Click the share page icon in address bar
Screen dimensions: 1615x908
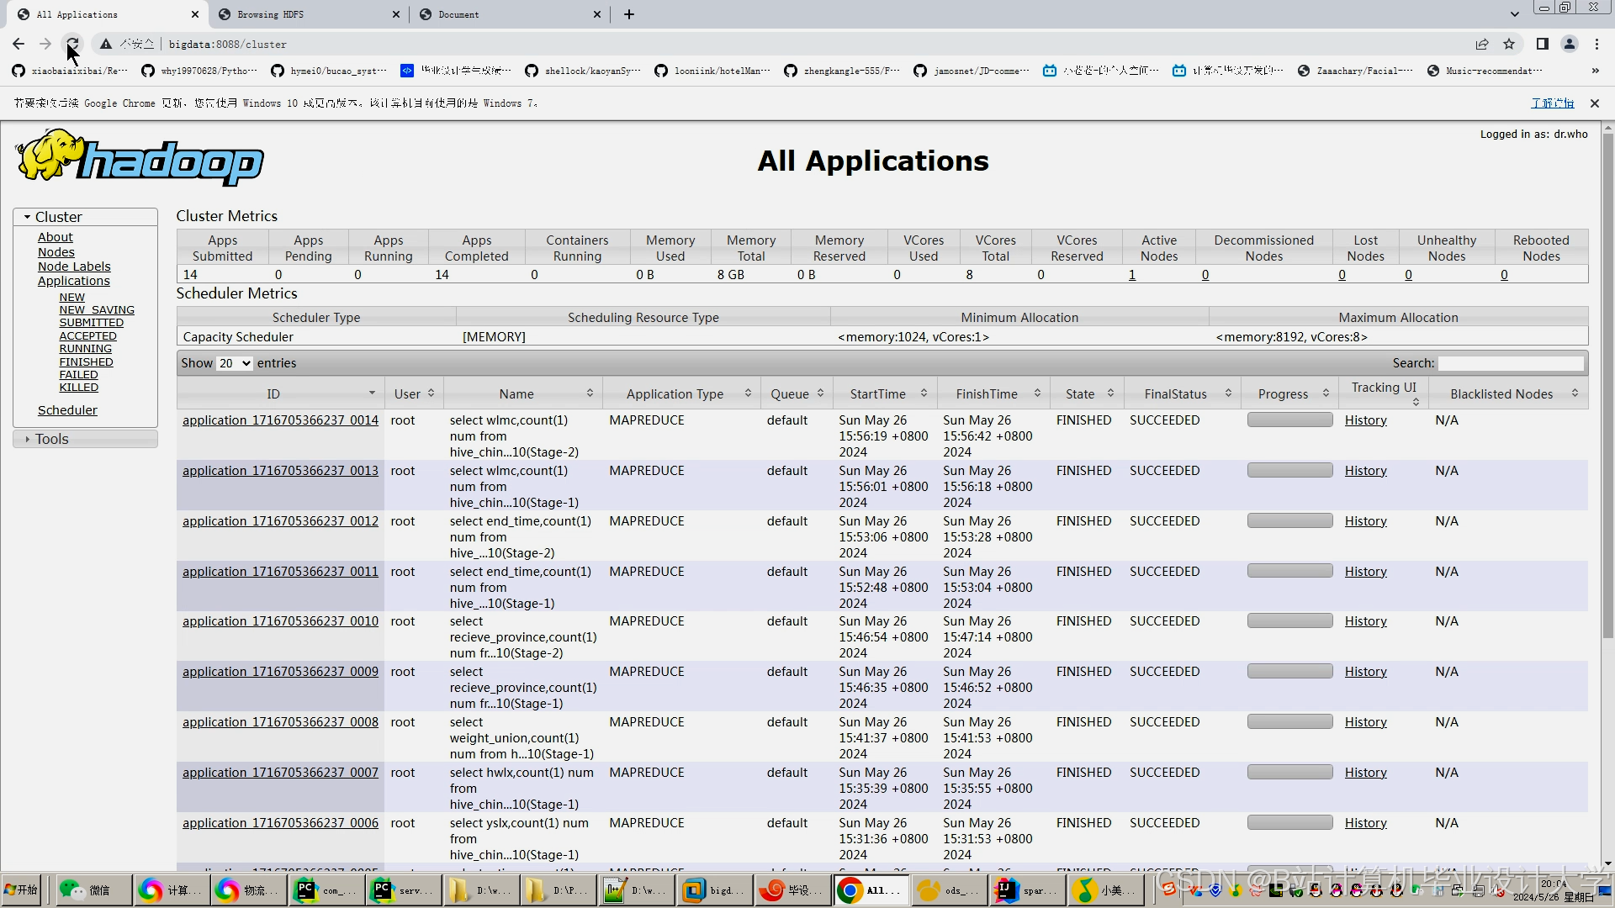pos(1482,44)
